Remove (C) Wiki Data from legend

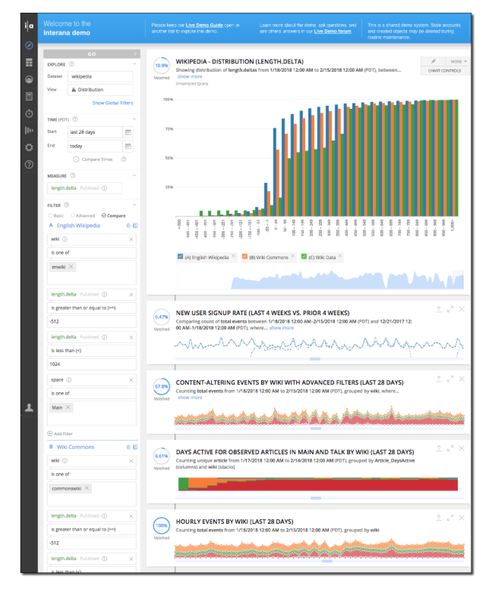pos(340,256)
